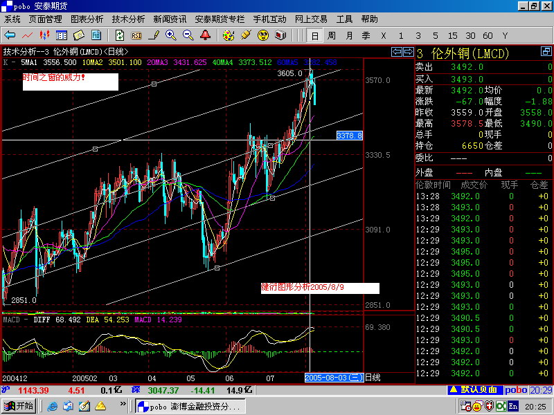Click the red shield tray icon
The width and height of the screenshot is (554, 415).
(489, 406)
